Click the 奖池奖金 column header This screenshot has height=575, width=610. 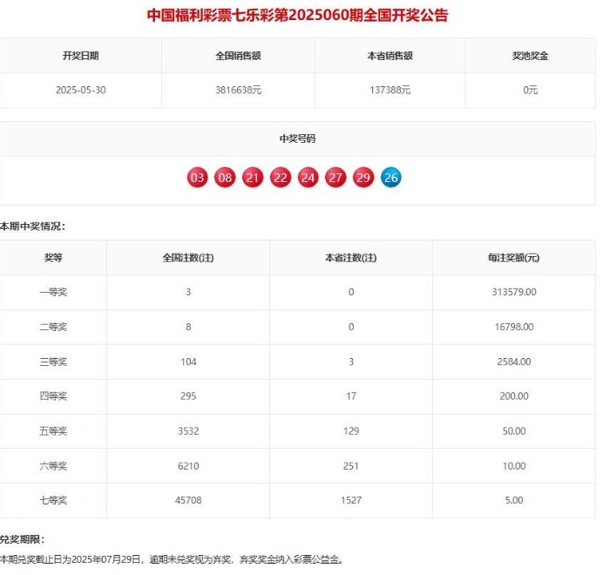(530, 56)
